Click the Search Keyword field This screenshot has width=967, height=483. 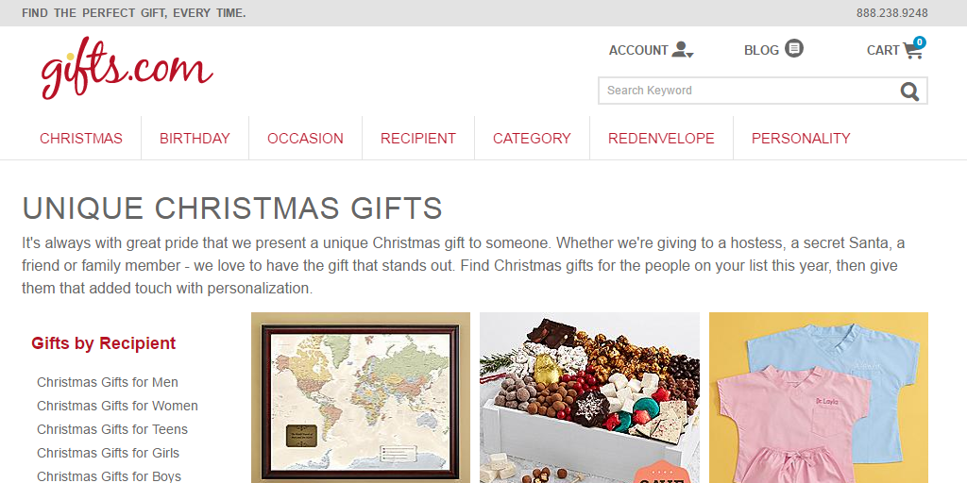[x=746, y=91]
